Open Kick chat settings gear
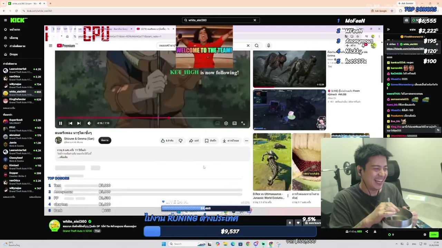442x248 pixels. coord(425,235)
